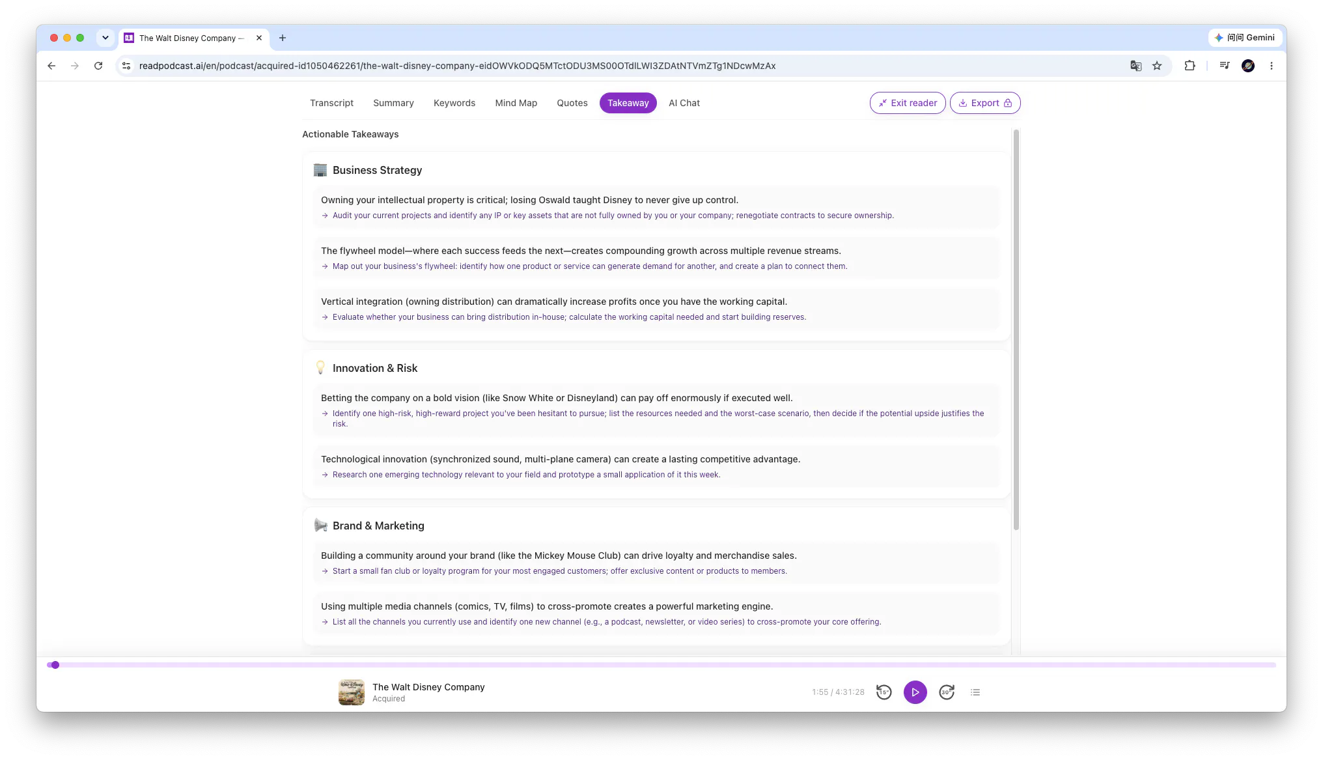Viewport: 1323px width, 760px height.
Task: Click the Brand & Marketing section heading
Action: tap(378, 526)
